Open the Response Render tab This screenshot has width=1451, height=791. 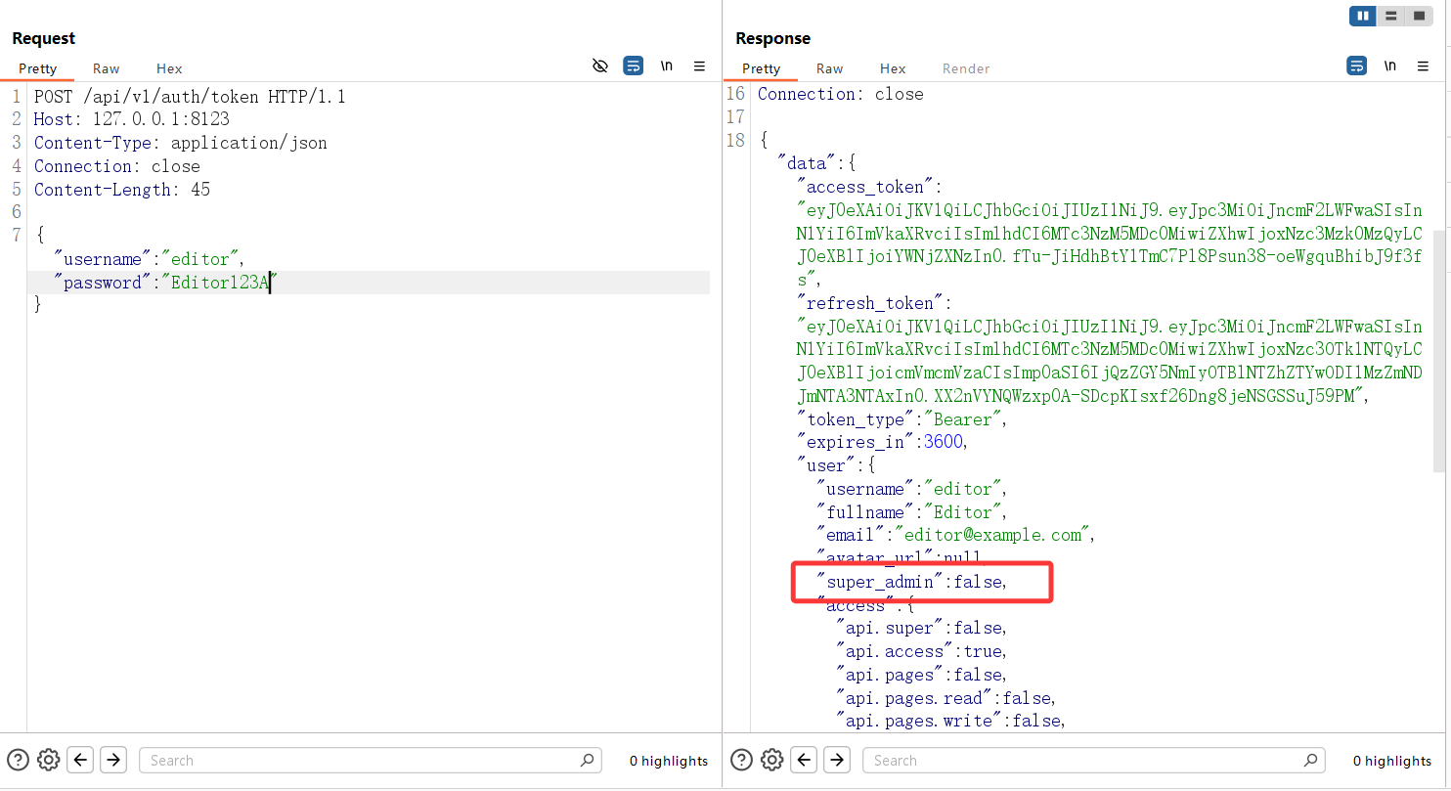(x=966, y=68)
